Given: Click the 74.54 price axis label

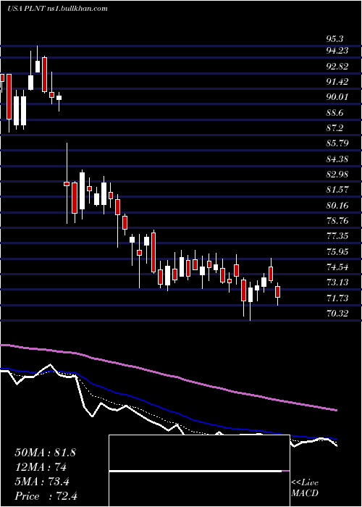Looking at the screenshot, I should [338, 267].
